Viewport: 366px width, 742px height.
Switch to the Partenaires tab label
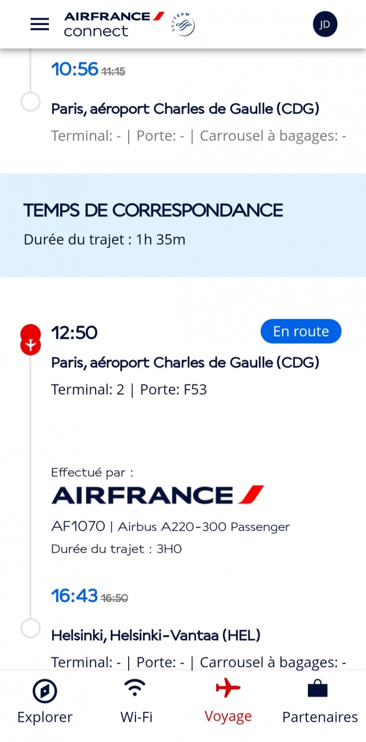[320, 717]
